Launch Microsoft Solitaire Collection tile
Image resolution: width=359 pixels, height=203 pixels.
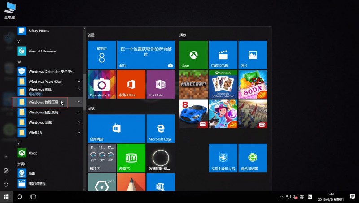(x=223, y=84)
